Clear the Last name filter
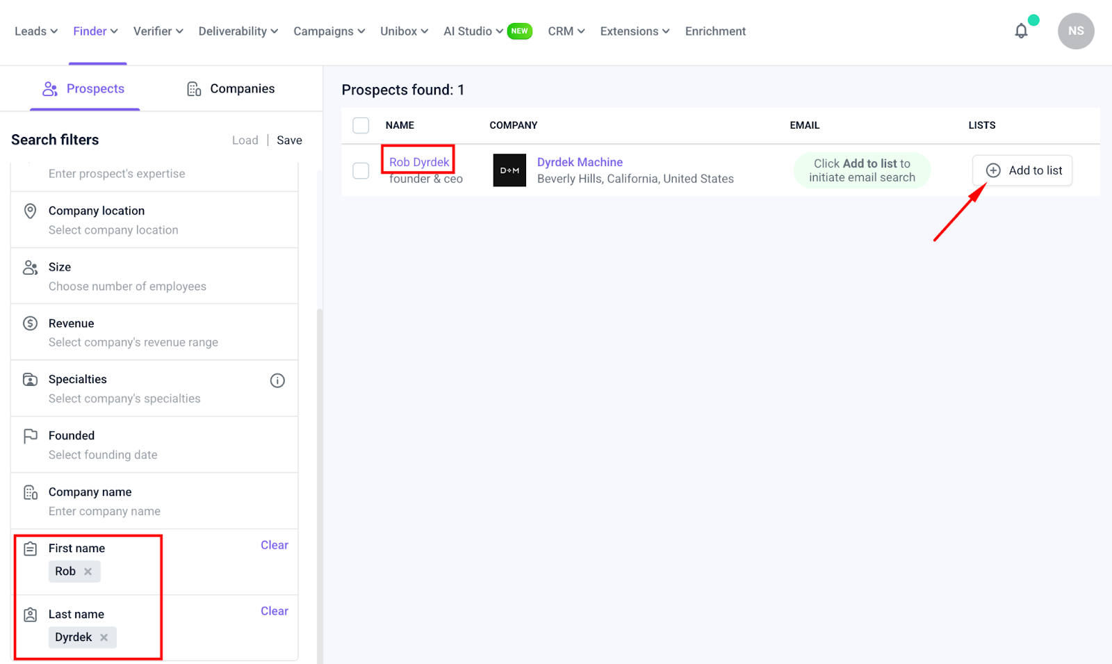The width and height of the screenshot is (1112, 664). click(x=275, y=611)
